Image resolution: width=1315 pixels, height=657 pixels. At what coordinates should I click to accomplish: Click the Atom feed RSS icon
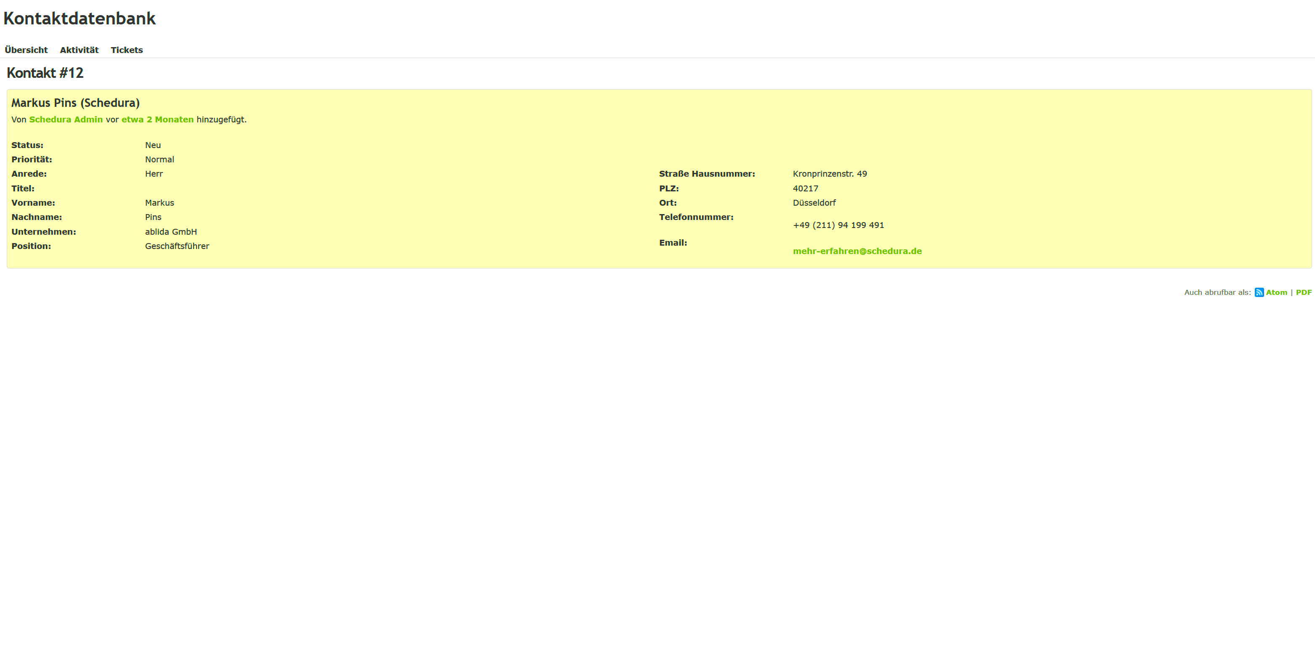(1259, 292)
